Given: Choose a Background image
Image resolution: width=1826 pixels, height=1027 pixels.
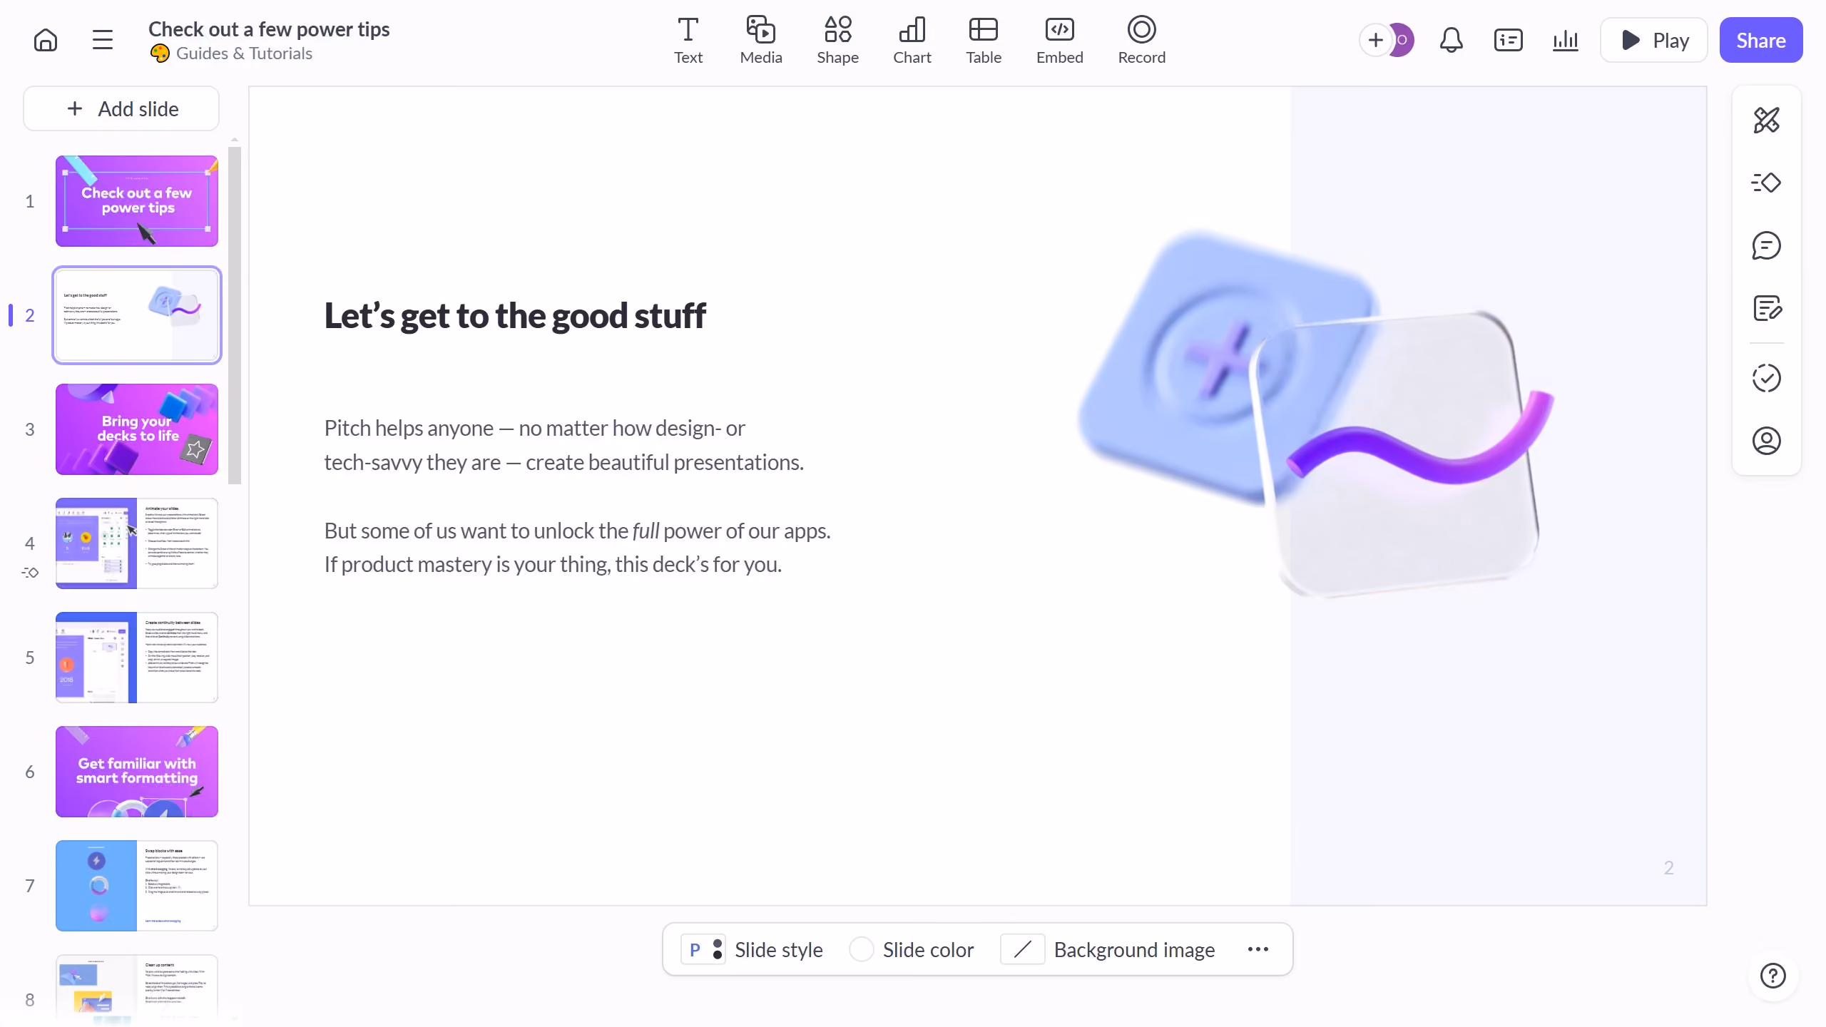Looking at the screenshot, I should click(1108, 950).
